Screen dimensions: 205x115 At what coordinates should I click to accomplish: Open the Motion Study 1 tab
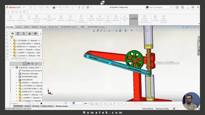click(48, 106)
